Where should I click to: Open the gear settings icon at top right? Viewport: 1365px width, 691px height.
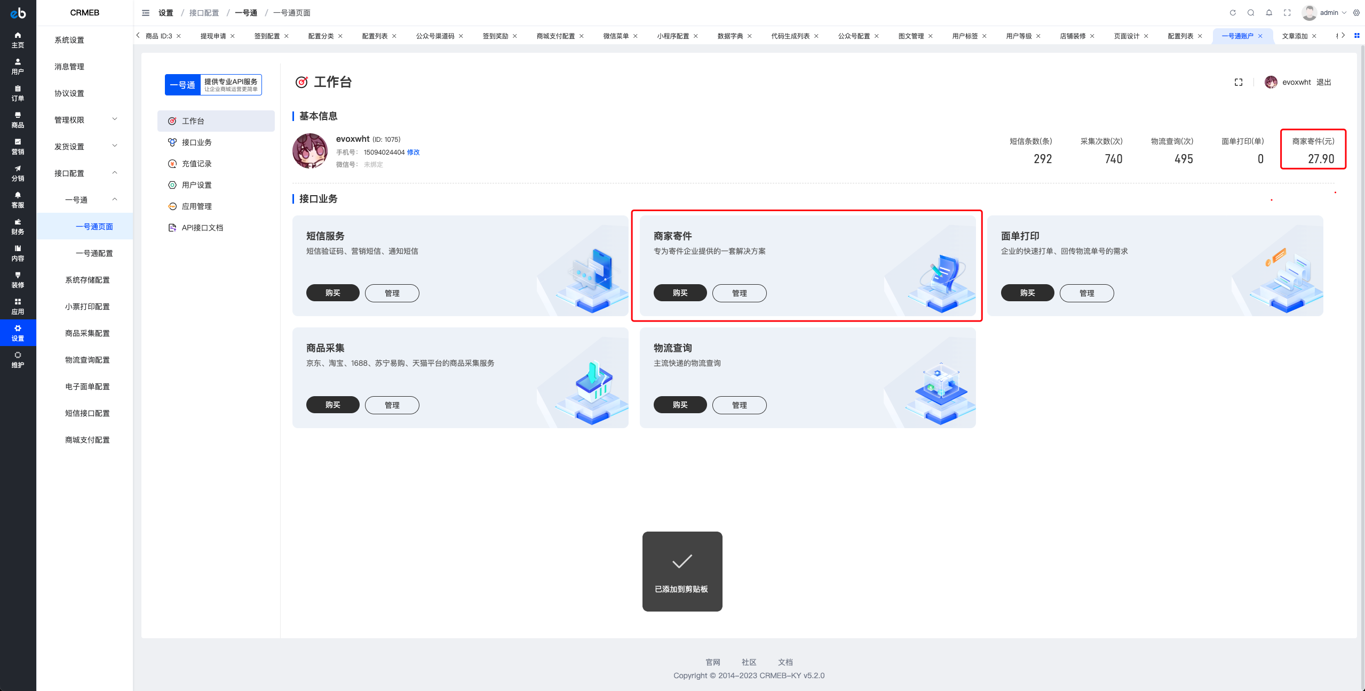(1356, 13)
